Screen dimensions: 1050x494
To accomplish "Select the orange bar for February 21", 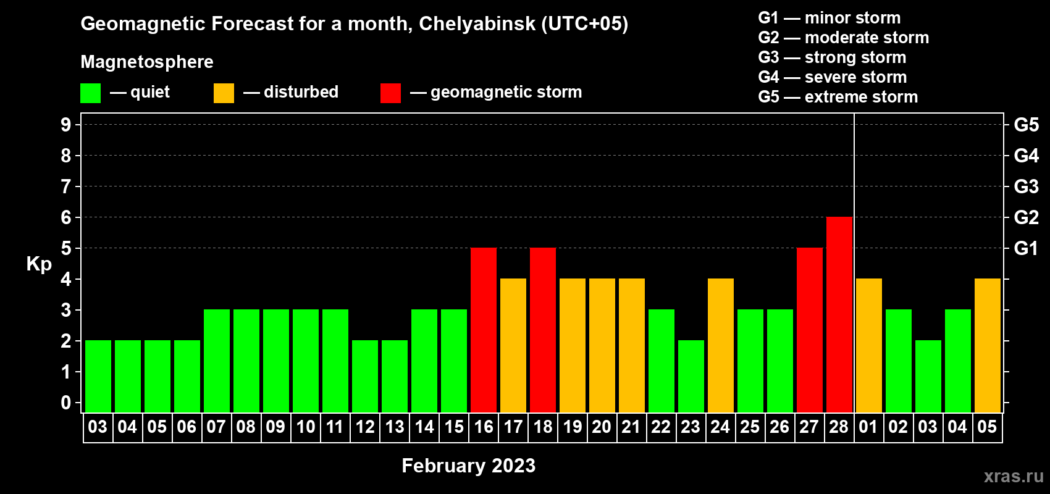I will 632,346.
